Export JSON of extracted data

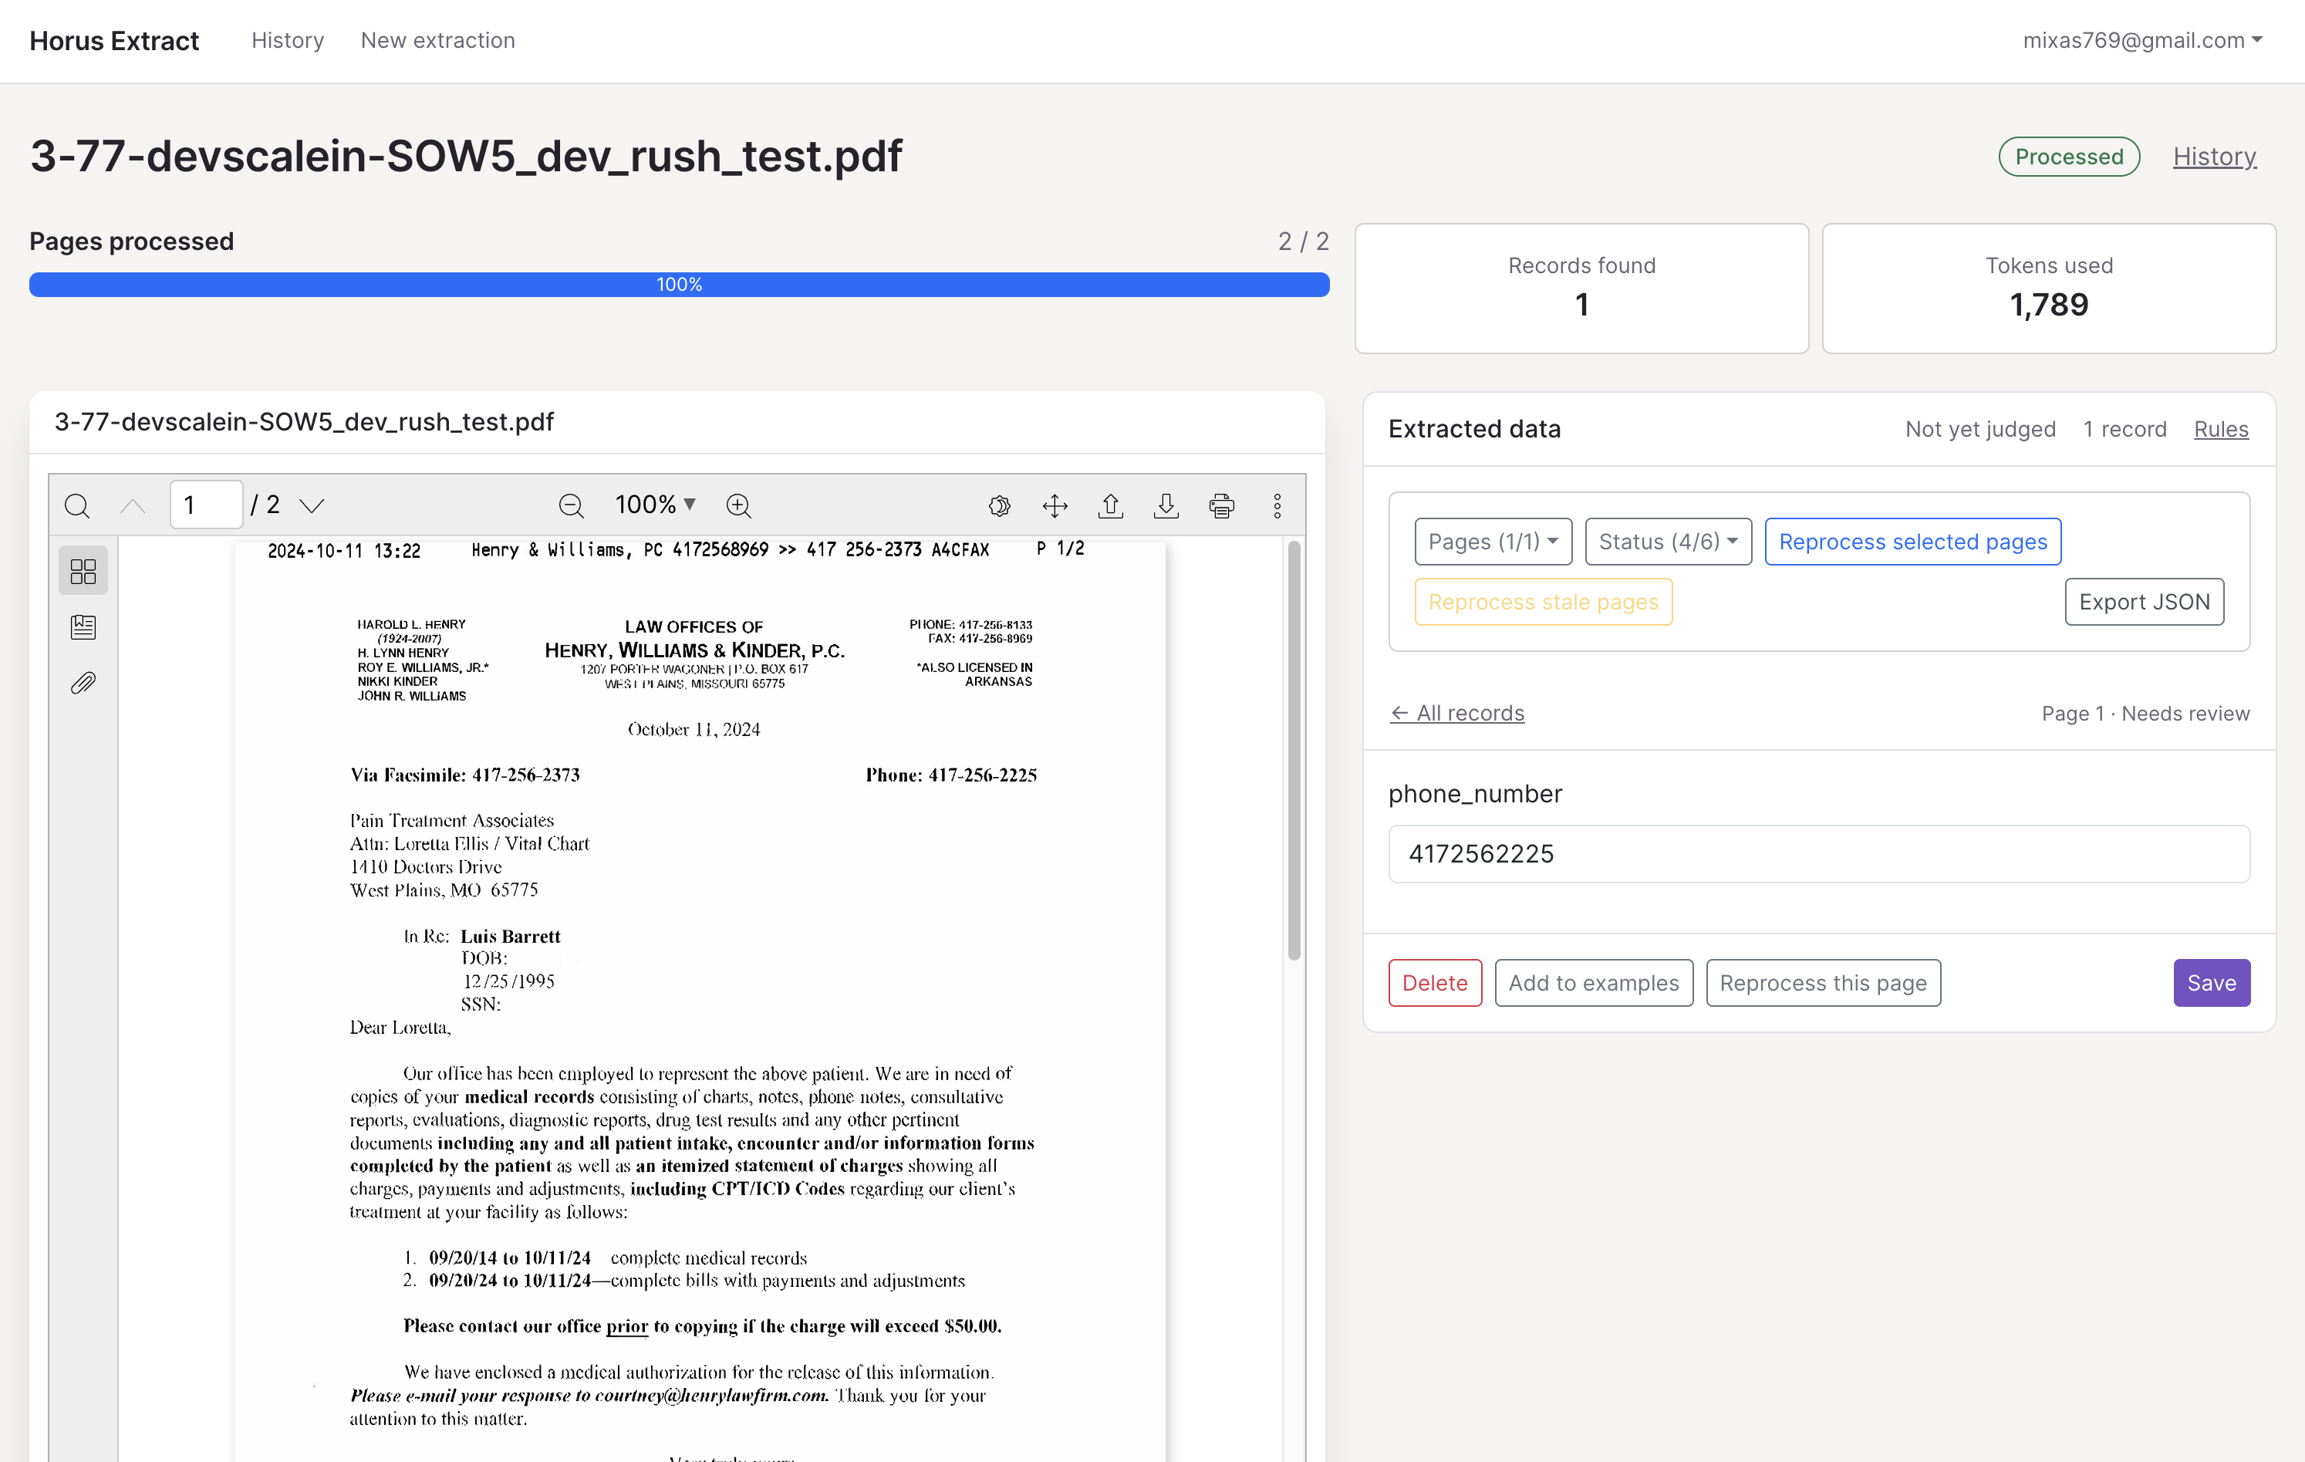(2145, 603)
